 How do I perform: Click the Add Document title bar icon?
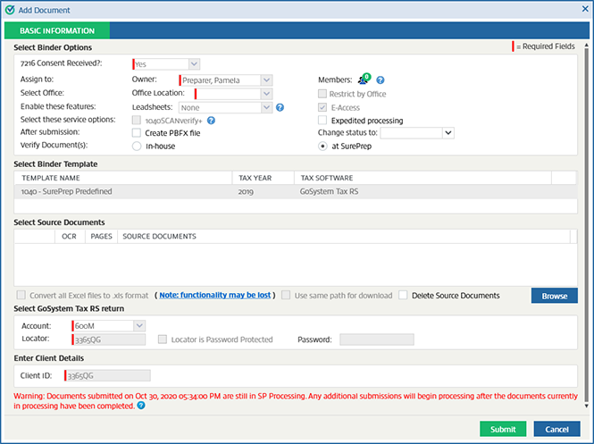pos(9,8)
